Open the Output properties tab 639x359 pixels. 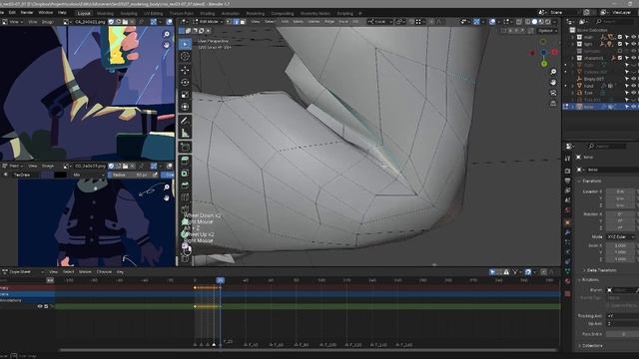coord(568,180)
